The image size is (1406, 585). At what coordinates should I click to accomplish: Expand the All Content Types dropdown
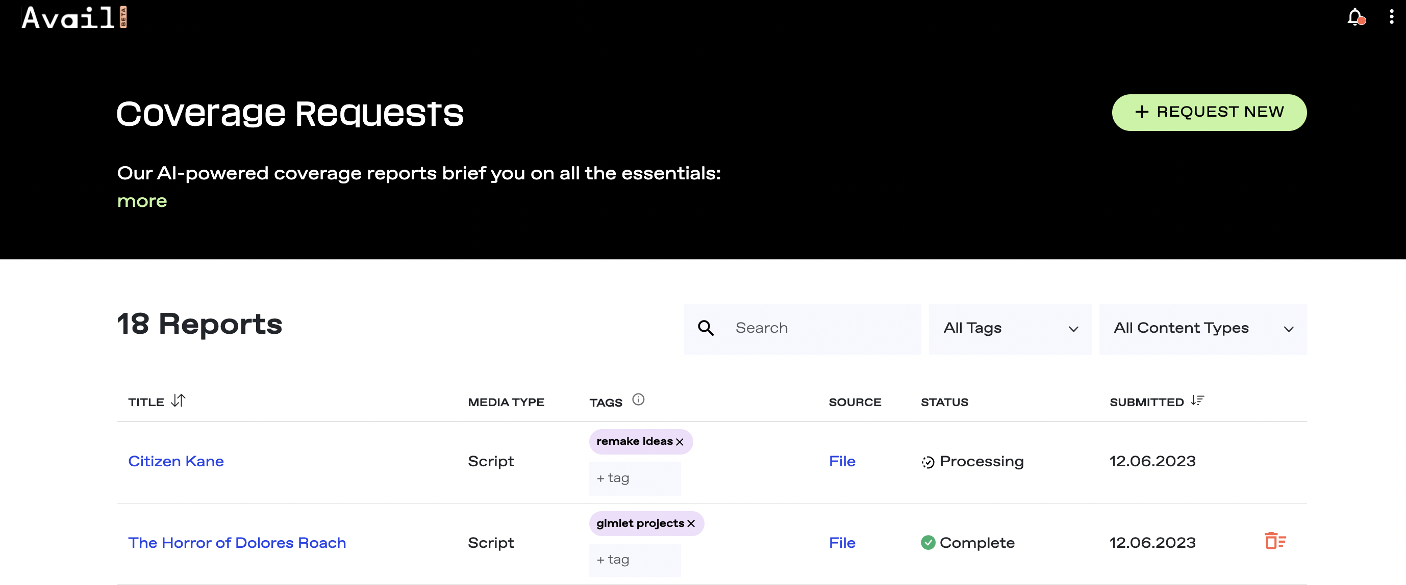[x=1202, y=329]
